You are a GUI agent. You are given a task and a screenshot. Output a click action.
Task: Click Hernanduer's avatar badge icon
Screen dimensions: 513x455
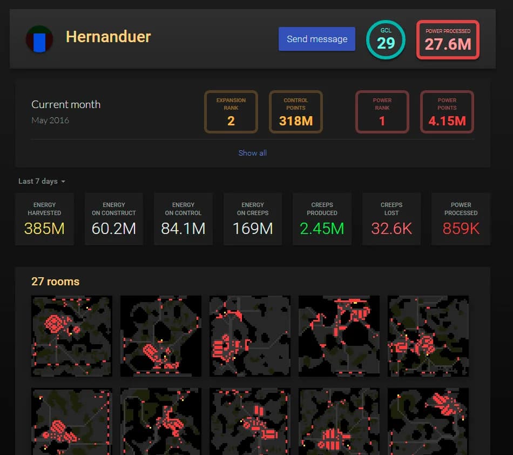39,39
